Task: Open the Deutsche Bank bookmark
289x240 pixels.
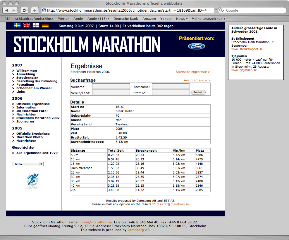Action: [125, 19]
